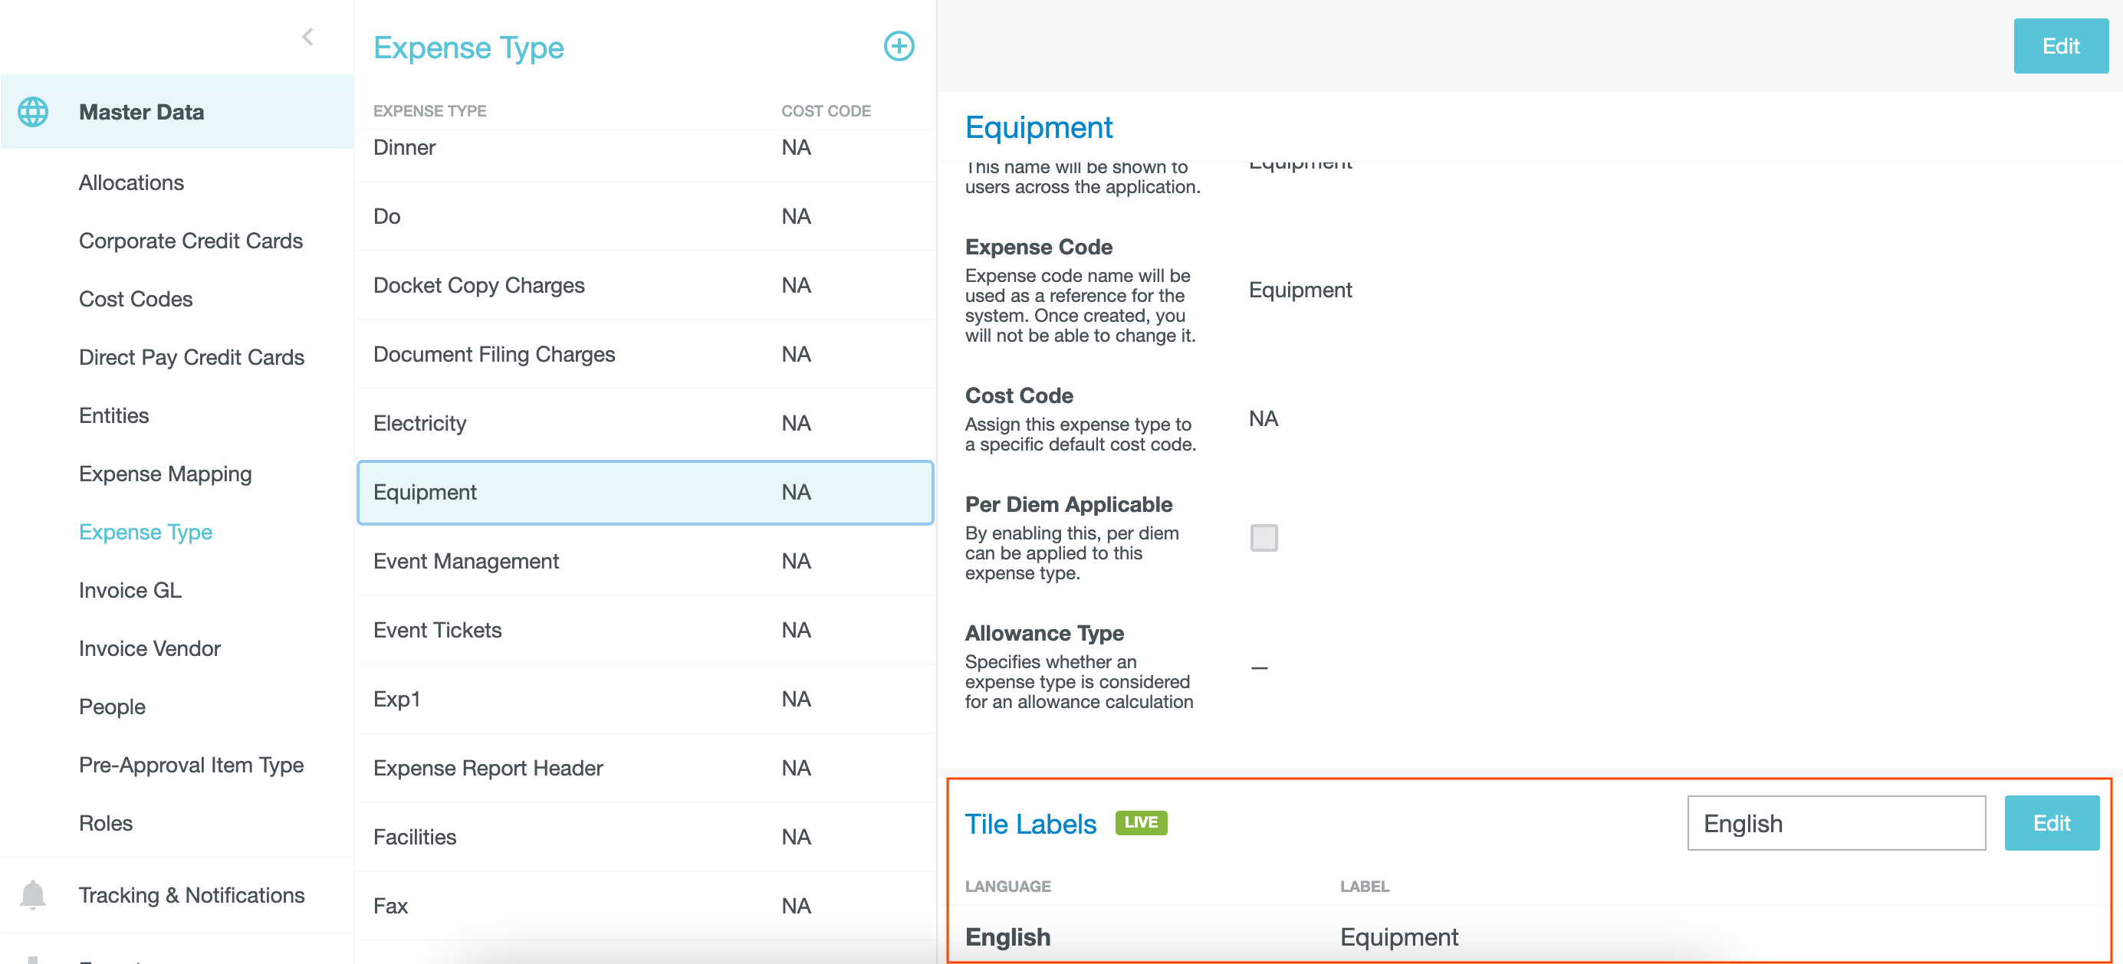Open Expense Mapping section
Viewport: 2123px width, 964px height.
[x=165, y=474]
